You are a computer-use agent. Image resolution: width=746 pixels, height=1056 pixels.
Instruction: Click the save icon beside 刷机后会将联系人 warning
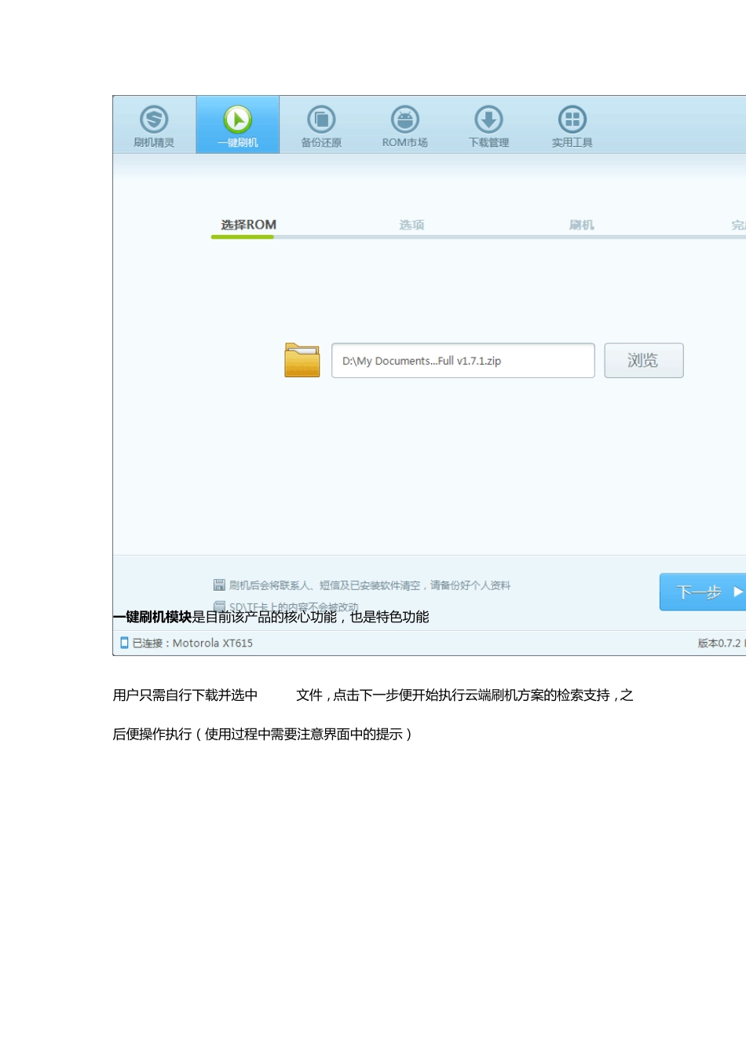(x=219, y=585)
